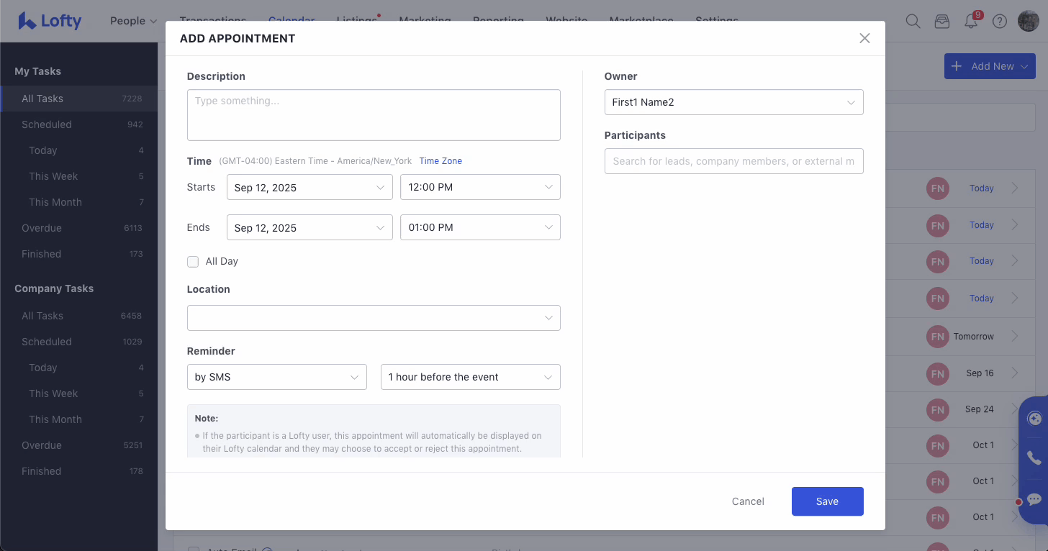The height and width of the screenshot is (551, 1048).
Task: Open the inbox tray icon
Action: pos(941,21)
